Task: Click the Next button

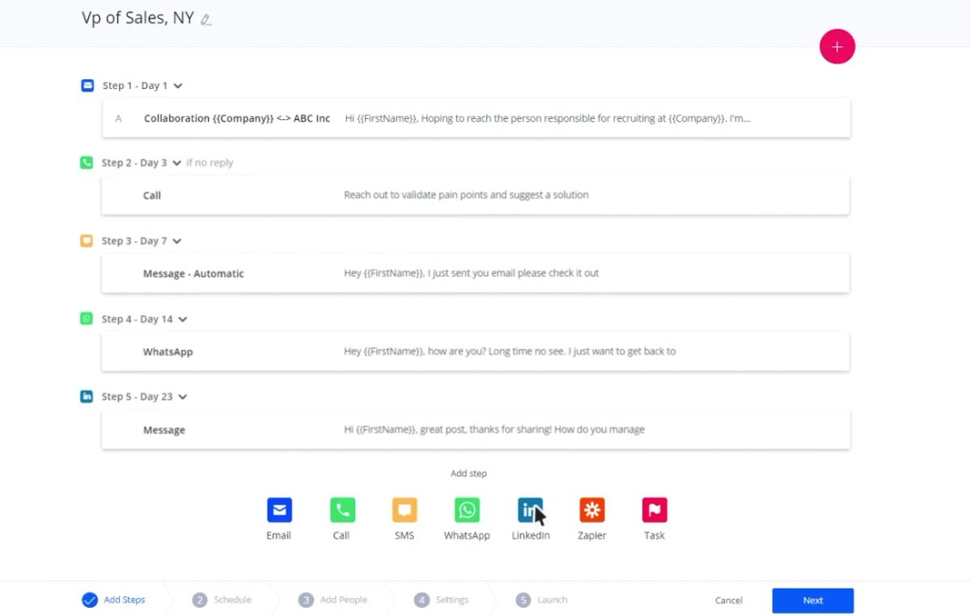Action: pyautogui.click(x=812, y=601)
